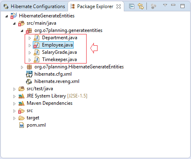Collapse the src/main/java folder
Viewport: 191px width, 159px height.
(x=14, y=23)
